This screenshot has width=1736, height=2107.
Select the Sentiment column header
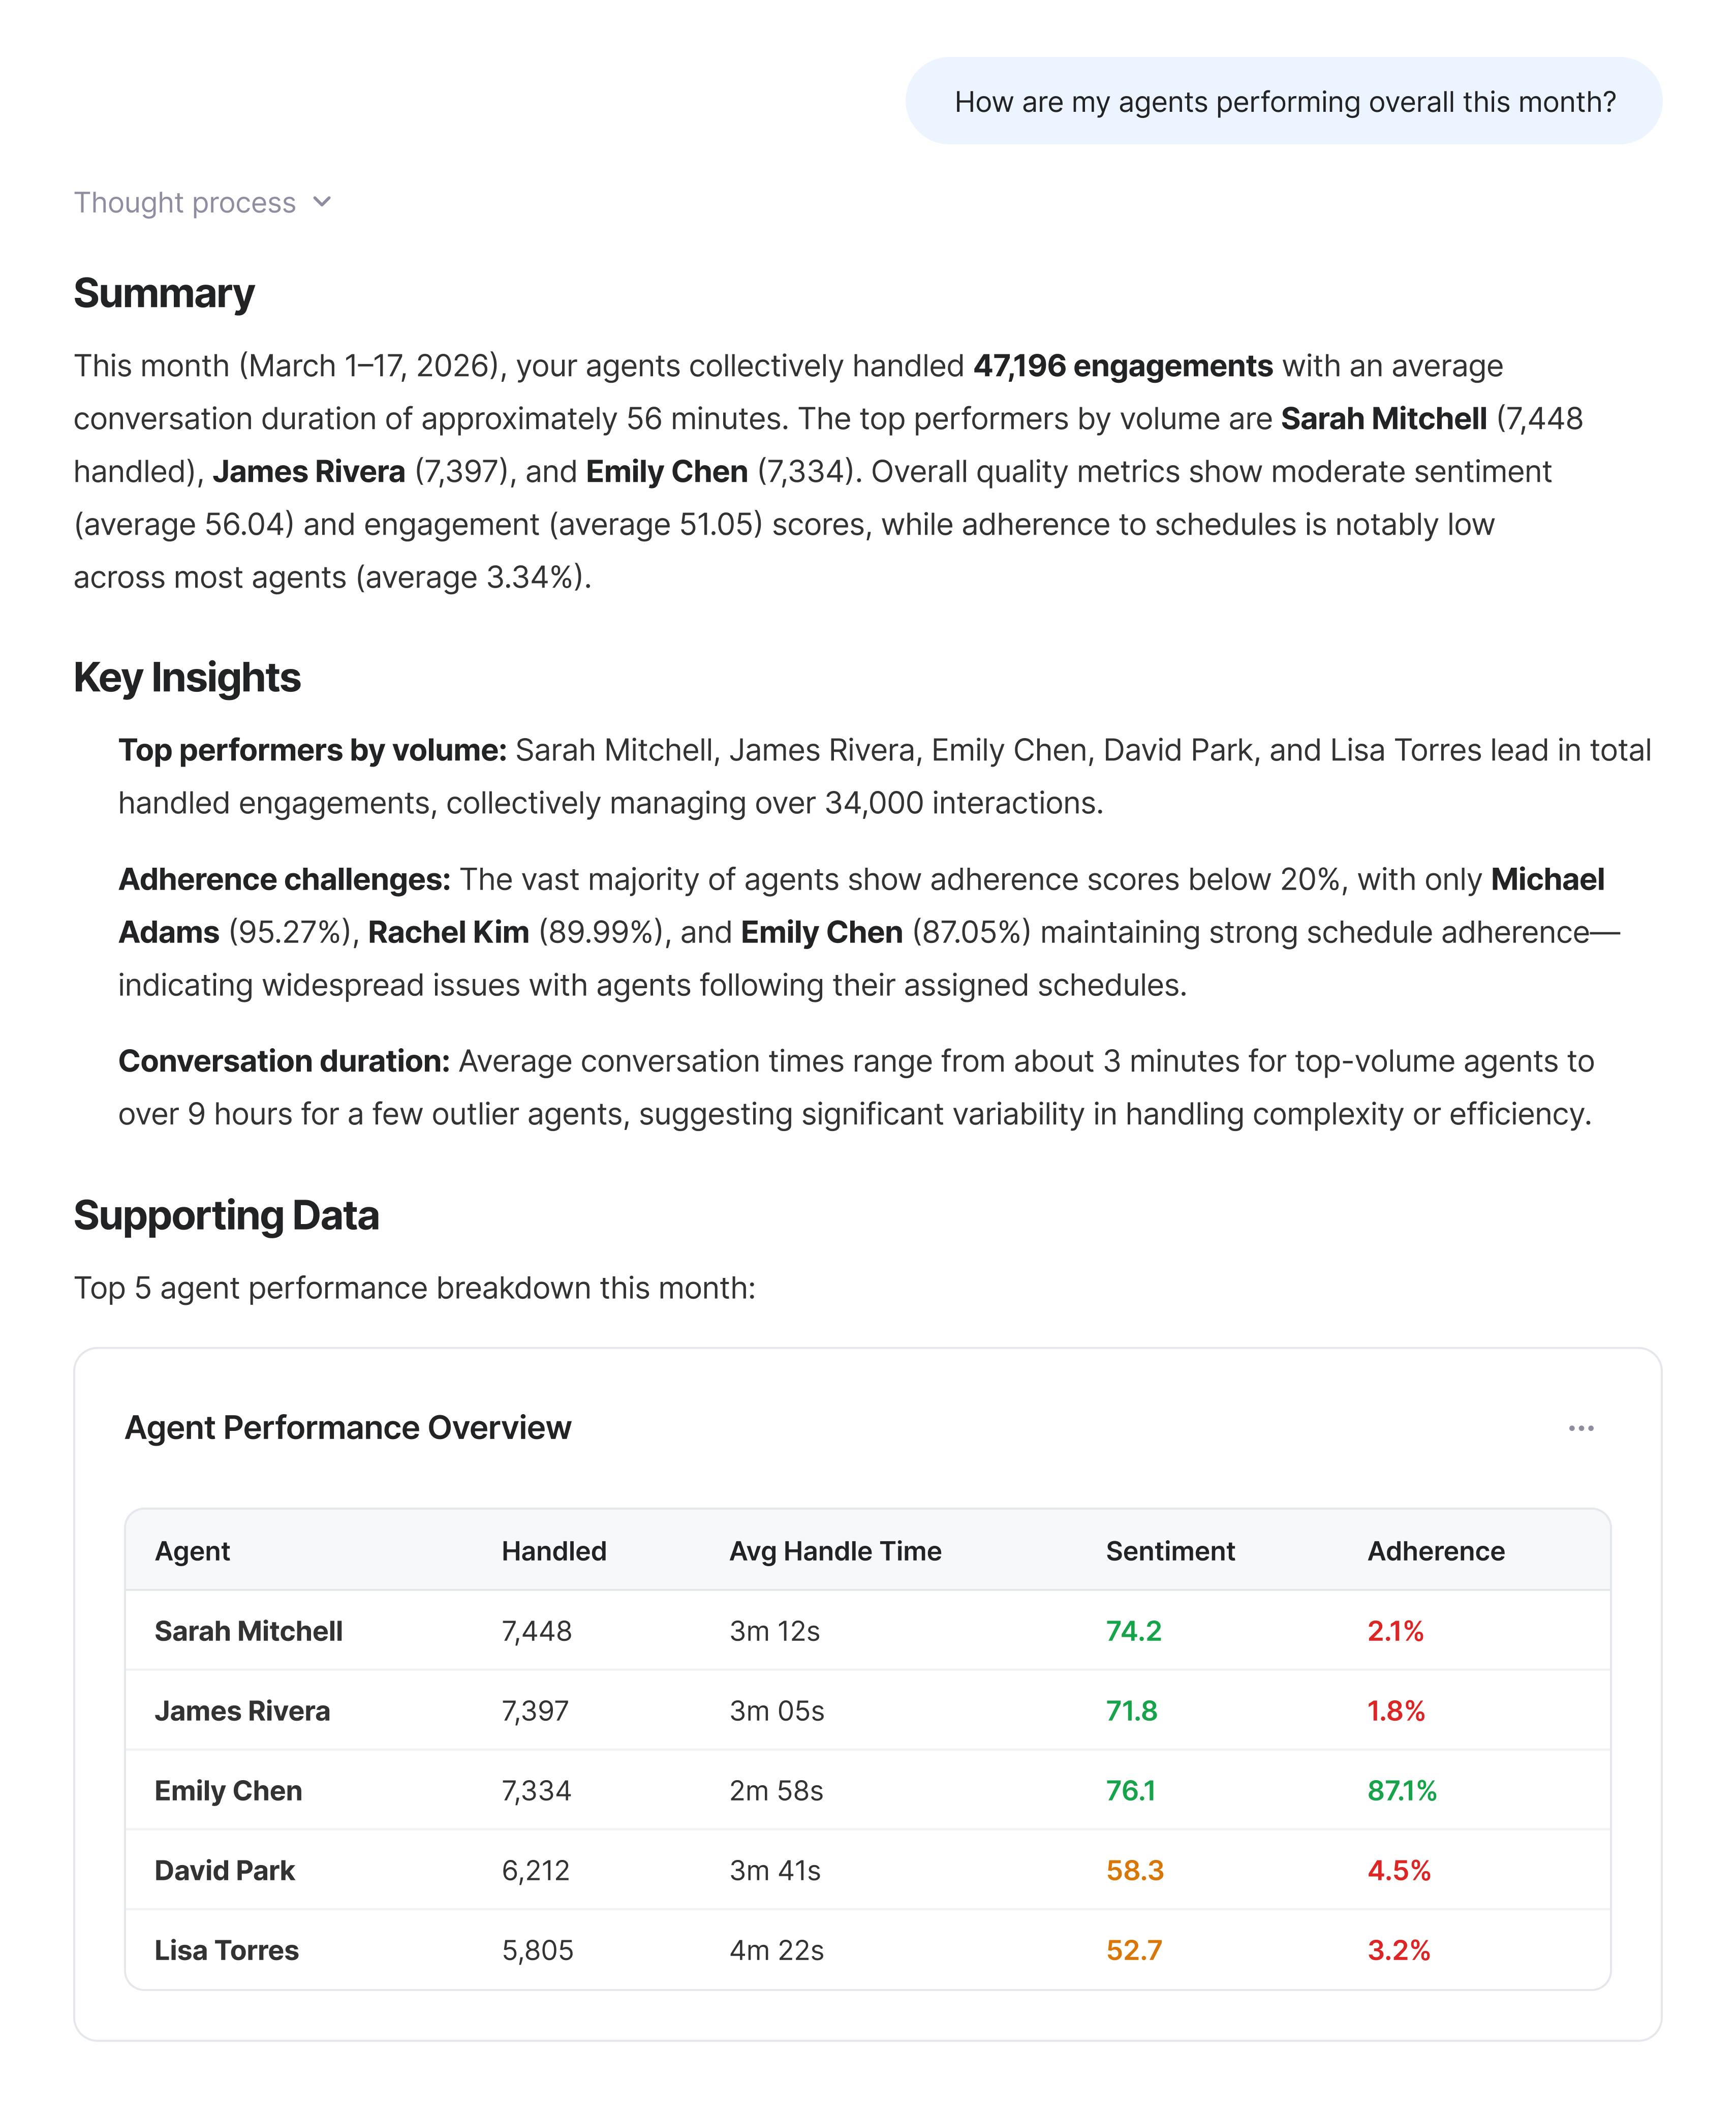1170,1551
